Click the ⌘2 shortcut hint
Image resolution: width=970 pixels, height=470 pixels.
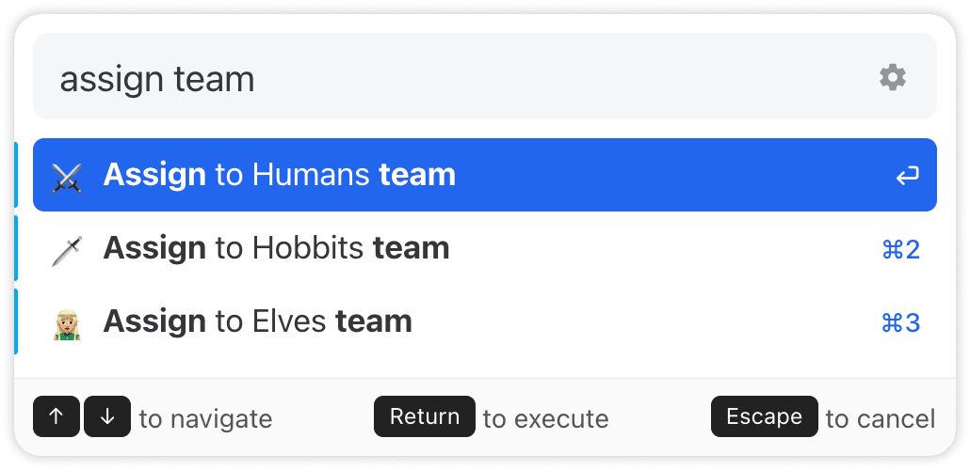coord(900,249)
